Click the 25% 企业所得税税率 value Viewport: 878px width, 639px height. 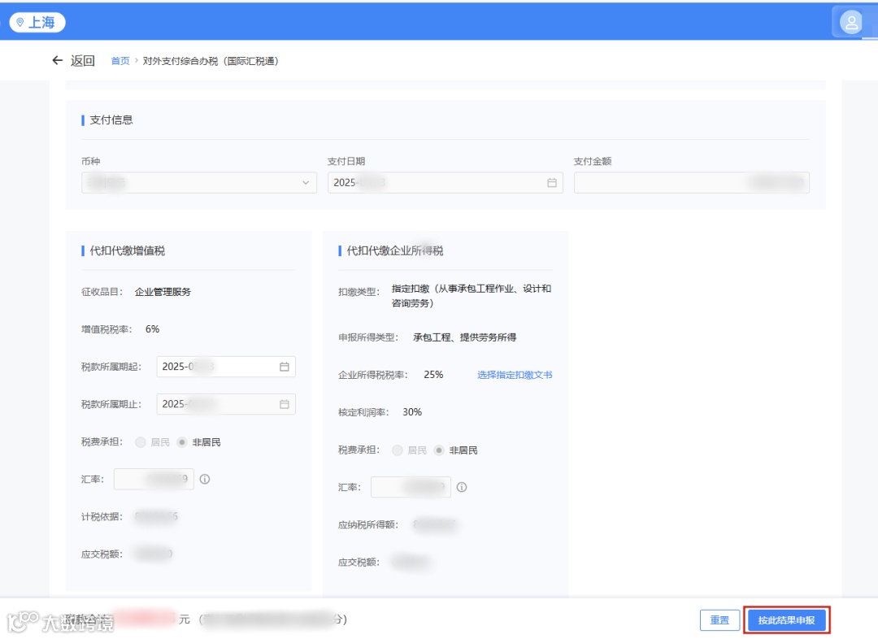point(433,375)
